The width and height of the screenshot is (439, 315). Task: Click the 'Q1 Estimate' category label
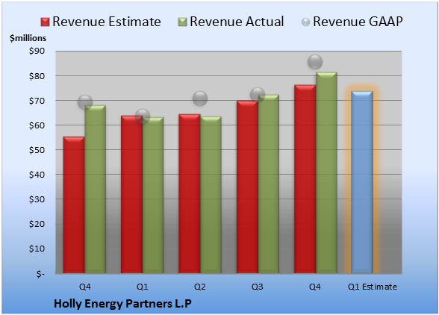tap(373, 287)
